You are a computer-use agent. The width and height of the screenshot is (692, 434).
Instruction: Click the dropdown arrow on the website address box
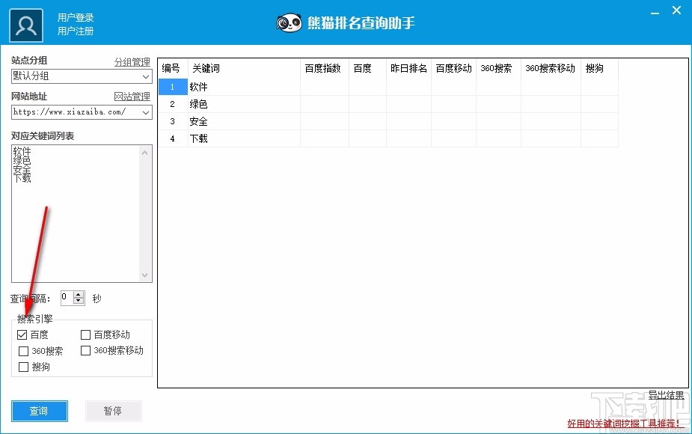click(x=144, y=112)
